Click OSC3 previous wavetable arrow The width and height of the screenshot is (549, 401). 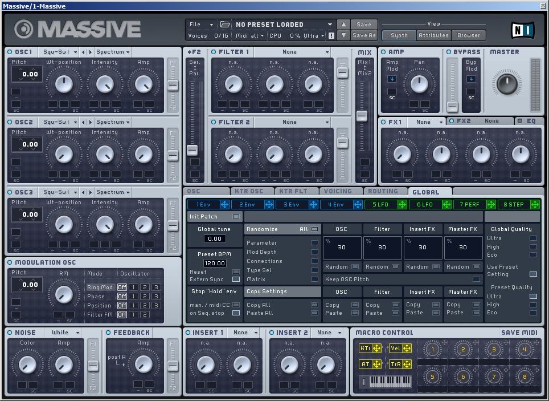tap(83, 192)
